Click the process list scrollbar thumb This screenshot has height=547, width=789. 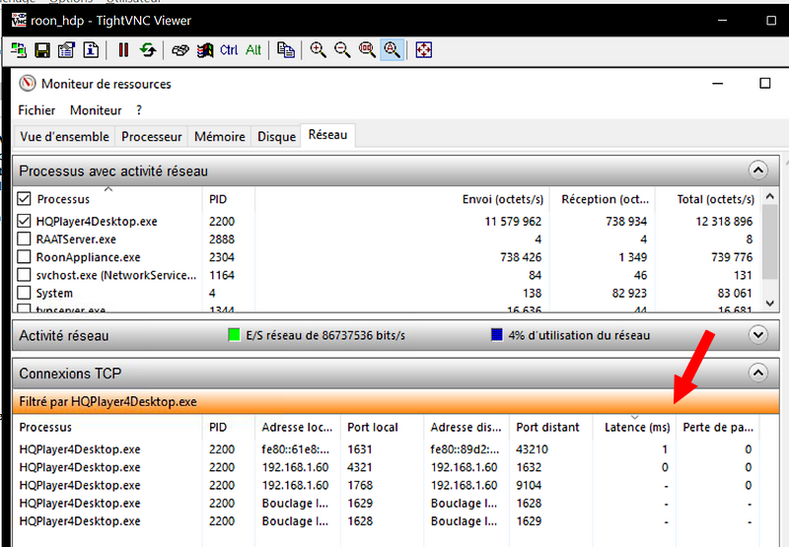point(769,241)
